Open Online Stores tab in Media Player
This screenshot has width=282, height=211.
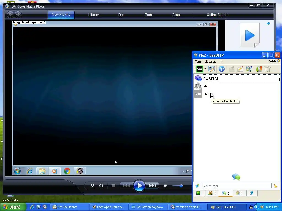point(217,15)
